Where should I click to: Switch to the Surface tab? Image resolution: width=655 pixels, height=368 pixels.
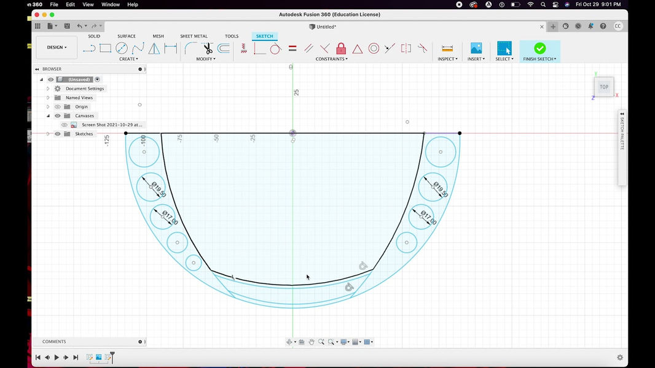(x=127, y=36)
